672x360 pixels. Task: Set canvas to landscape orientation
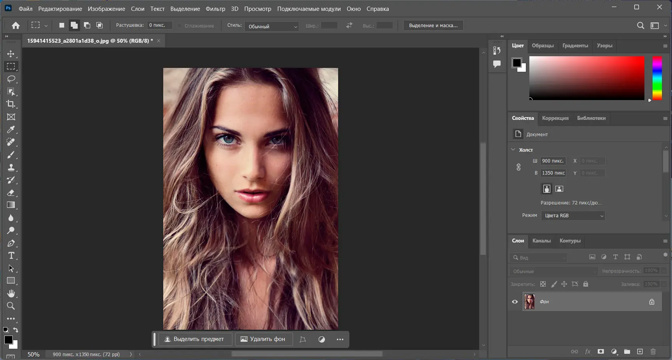(x=559, y=189)
